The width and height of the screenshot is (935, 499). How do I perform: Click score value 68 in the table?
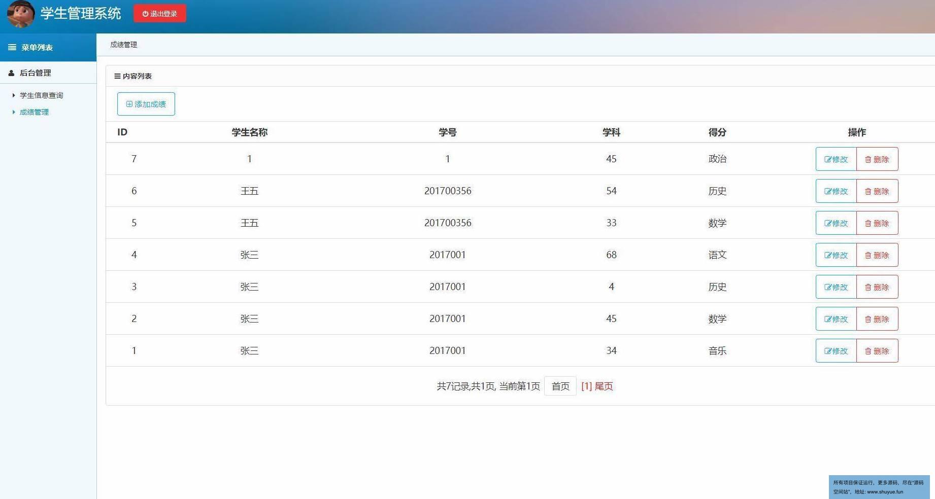611,255
